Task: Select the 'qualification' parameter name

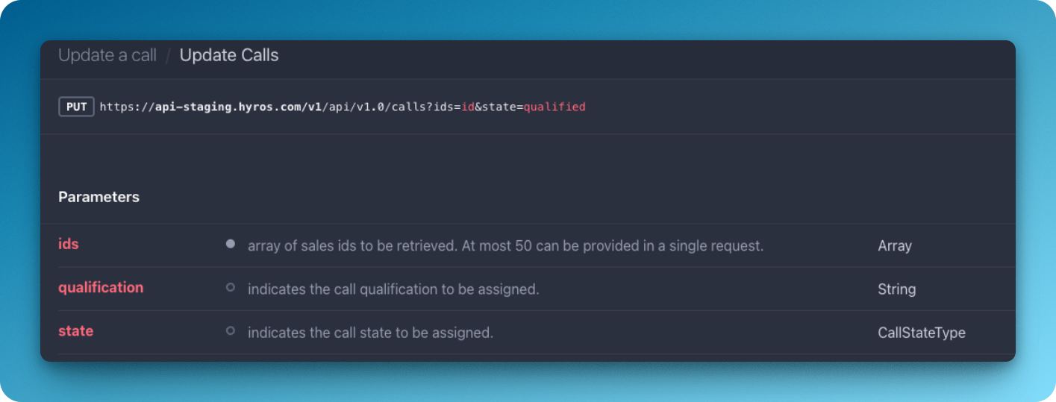Action: (101, 287)
